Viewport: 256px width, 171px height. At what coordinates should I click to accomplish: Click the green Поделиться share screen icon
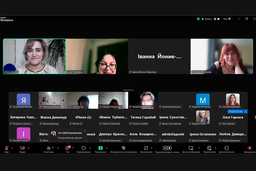(100, 148)
